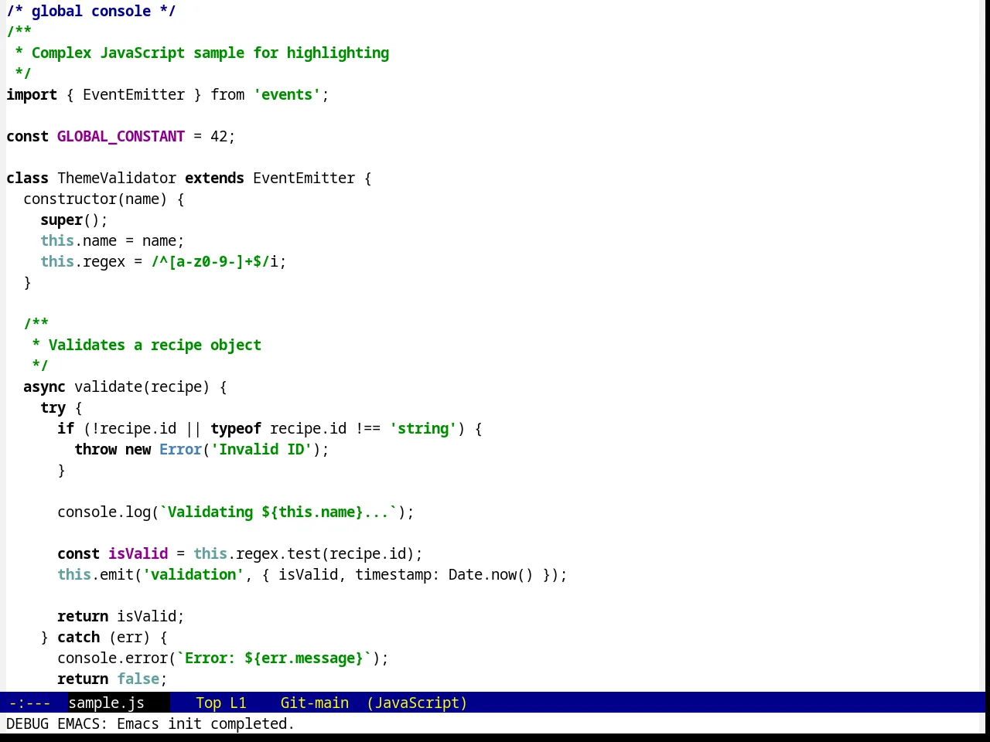
Task: Click the echo area message 'Emacs init completed.'
Action: pyautogui.click(x=206, y=723)
